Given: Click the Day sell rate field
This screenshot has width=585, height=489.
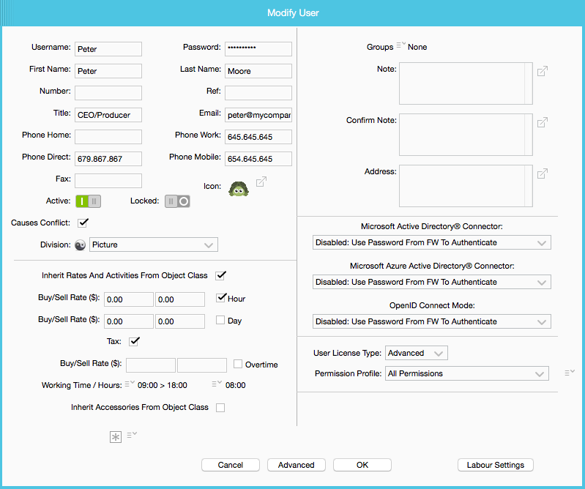Looking at the screenshot, I should pos(180,321).
